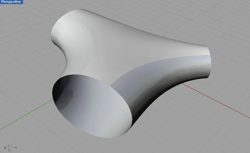250x153 pixels.
Task: Open the Perspective viewport title menu
Action: pos(11,2)
